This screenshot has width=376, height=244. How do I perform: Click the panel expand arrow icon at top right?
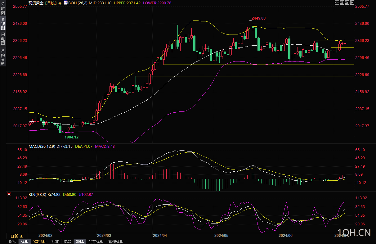coord(352,2)
